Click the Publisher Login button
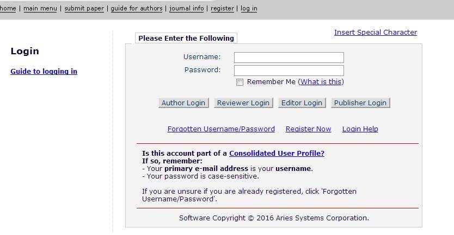The image size is (454, 235). click(x=360, y=103)
